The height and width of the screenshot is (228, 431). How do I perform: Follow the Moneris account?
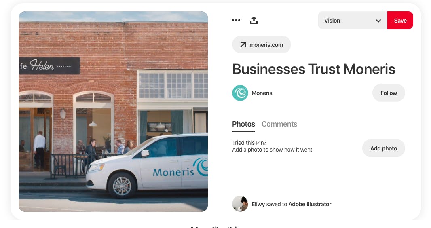tap(389, 93)
